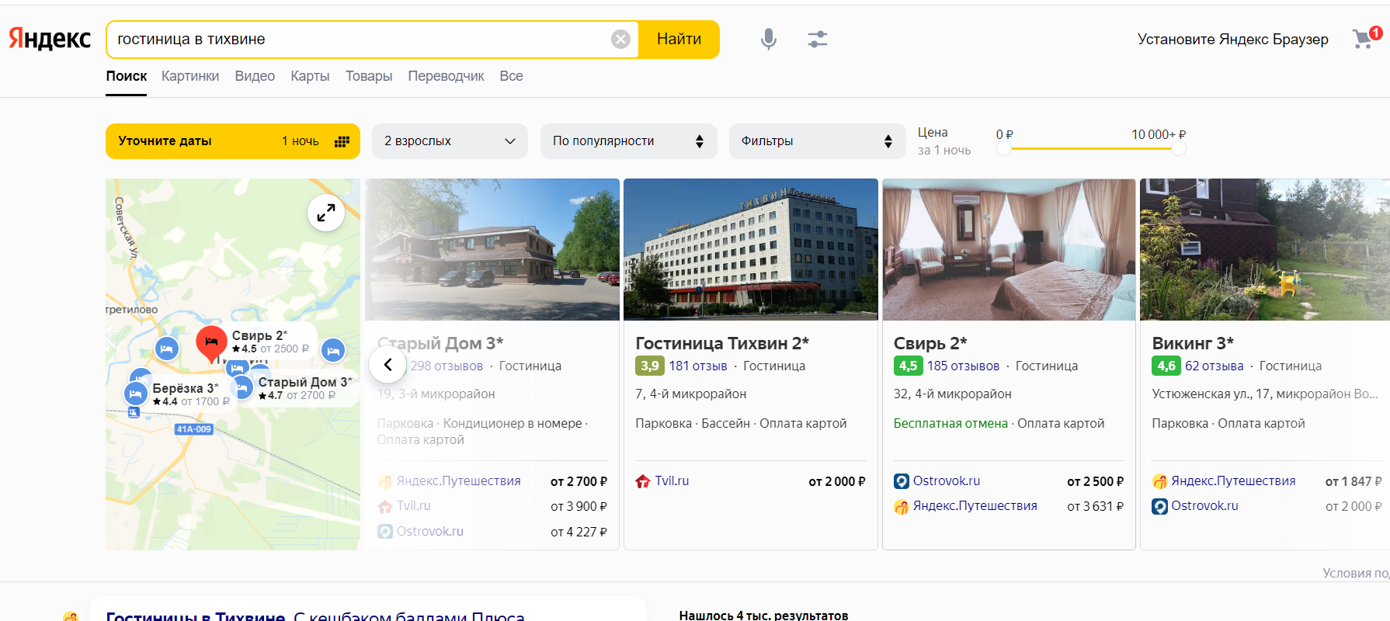Open Свирь 2* room photo
This screenshot has width=1390, height=621.
[1009, 249]
